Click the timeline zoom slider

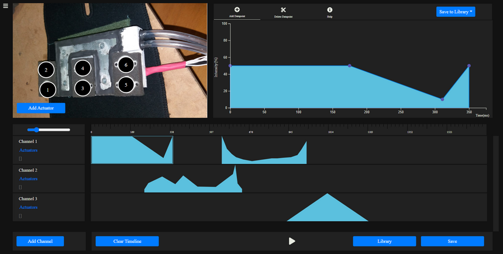tap(49, 129)
